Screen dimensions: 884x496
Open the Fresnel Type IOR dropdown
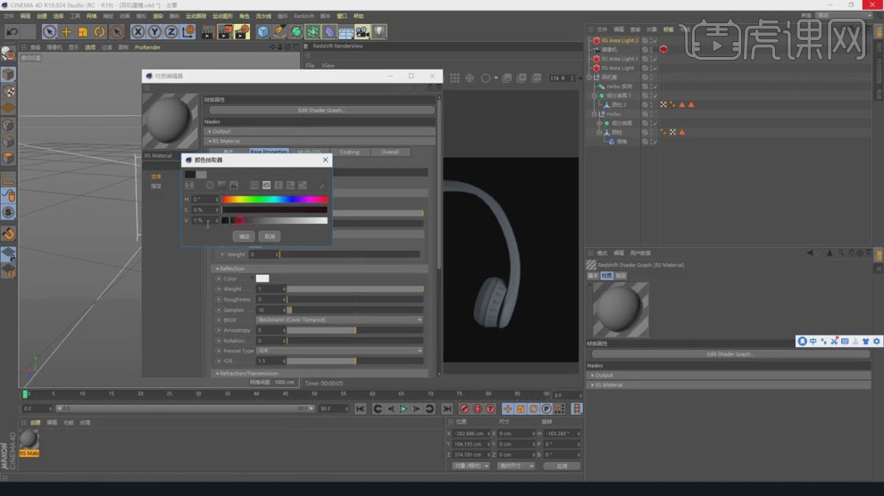(x=339, y=351)
